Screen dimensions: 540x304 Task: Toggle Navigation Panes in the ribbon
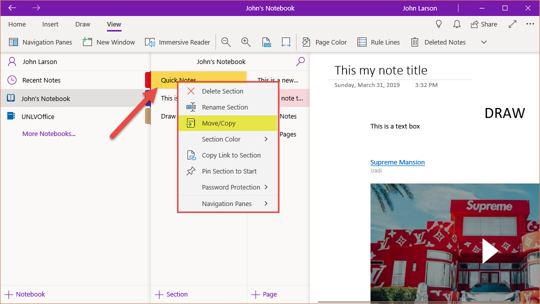(x=41, y=42)
